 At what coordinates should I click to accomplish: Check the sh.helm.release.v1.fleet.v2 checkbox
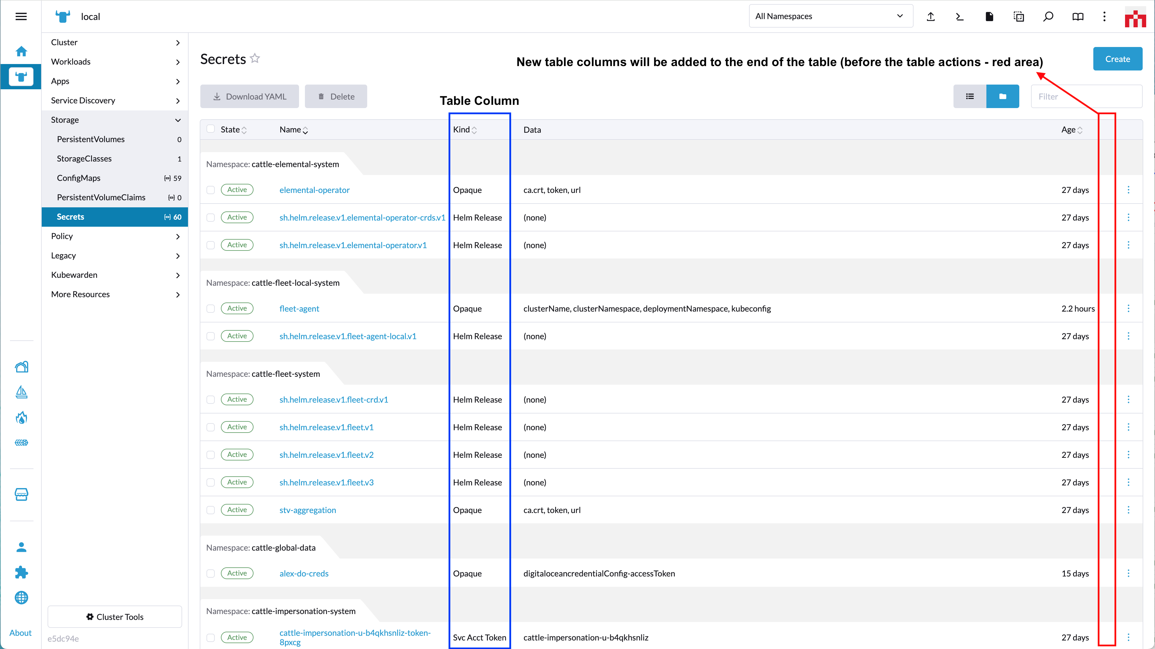(x=210, y=455)
